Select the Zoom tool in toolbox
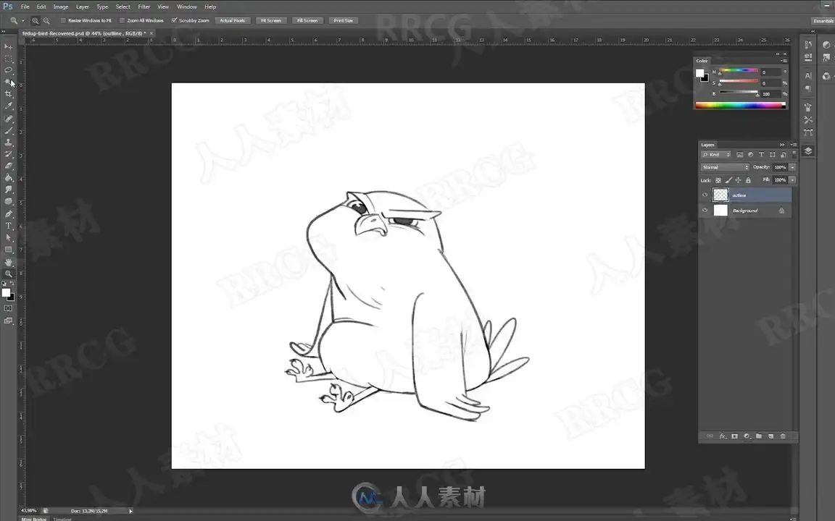This screenshot has height=521, width=835. [9, 274]
